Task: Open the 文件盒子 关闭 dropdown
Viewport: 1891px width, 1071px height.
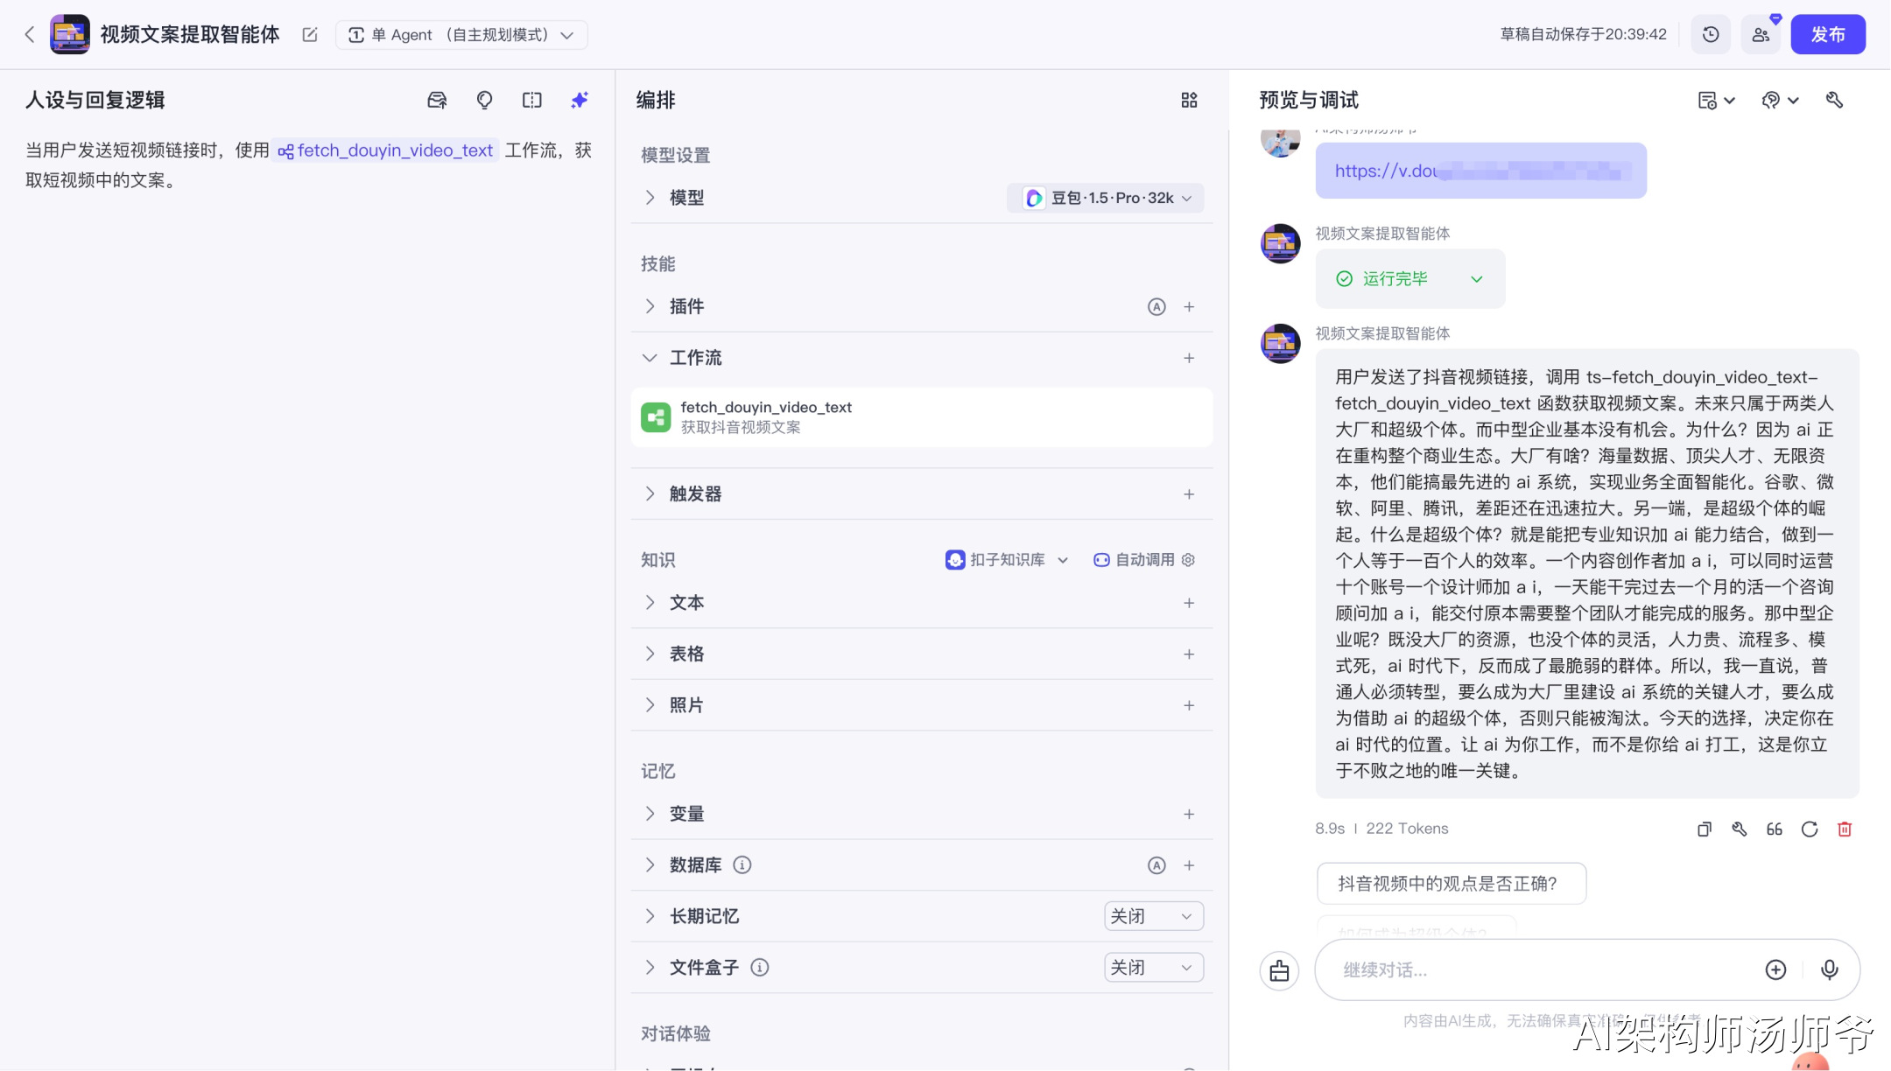Action: click(x=1153, y=968)
